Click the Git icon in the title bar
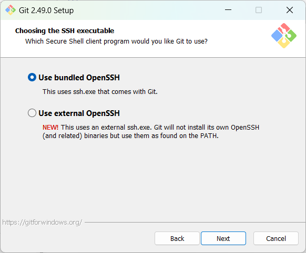Image resolution: width=306 pixels, height=253 pixels. pos(11,10)
